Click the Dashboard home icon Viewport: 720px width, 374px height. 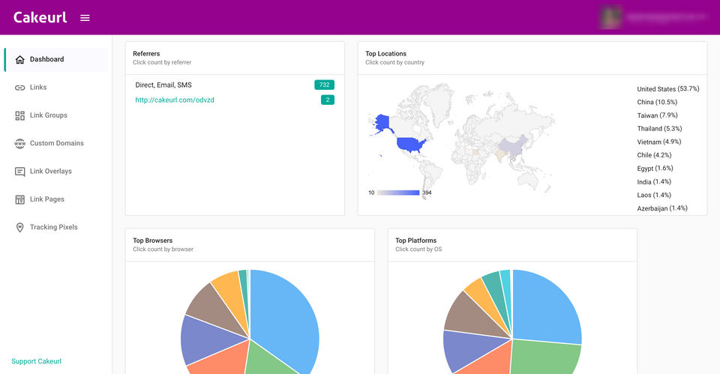pos(19,60)
